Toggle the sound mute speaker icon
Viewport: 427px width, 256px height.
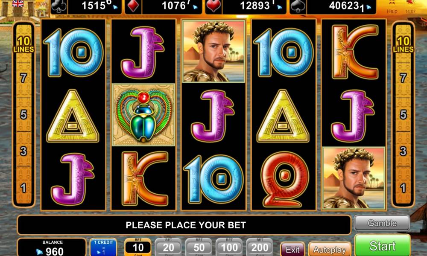click(410, 3)
